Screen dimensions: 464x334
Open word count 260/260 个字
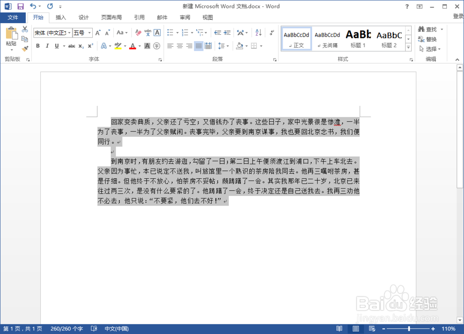66,329
